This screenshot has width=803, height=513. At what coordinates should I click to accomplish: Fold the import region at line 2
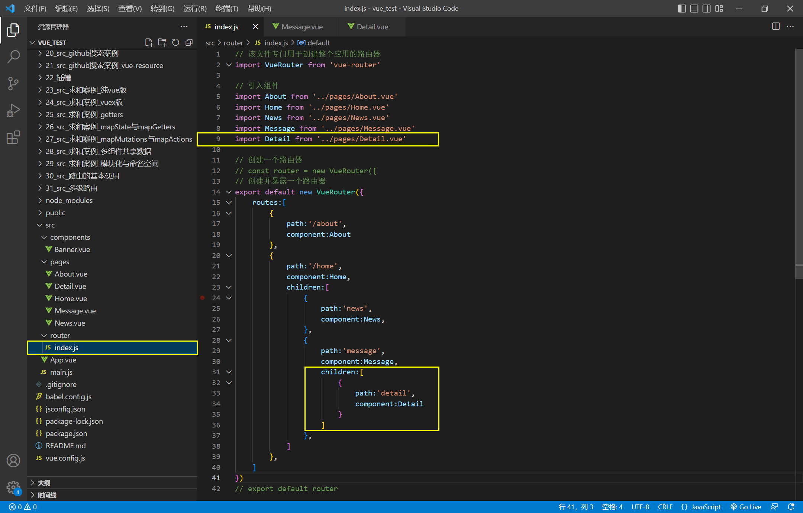(x=229, y=65)
